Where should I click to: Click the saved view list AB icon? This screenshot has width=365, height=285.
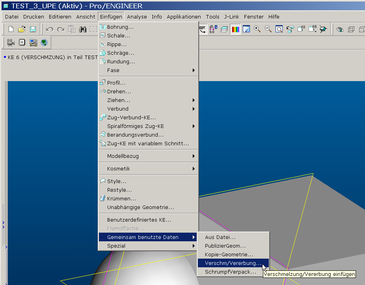[301, 29]
